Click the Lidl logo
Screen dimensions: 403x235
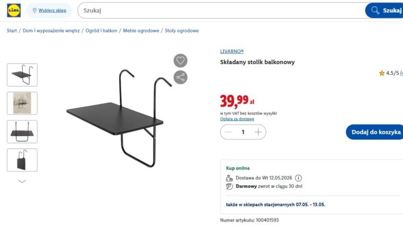click(14, 10)
